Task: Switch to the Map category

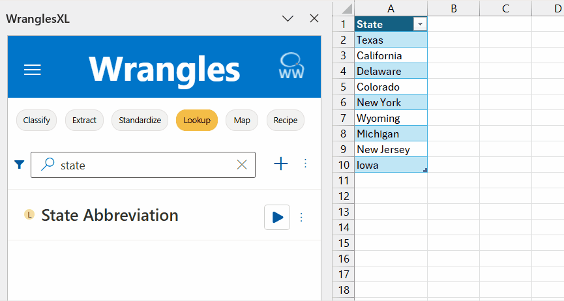Action: [242, 121]
